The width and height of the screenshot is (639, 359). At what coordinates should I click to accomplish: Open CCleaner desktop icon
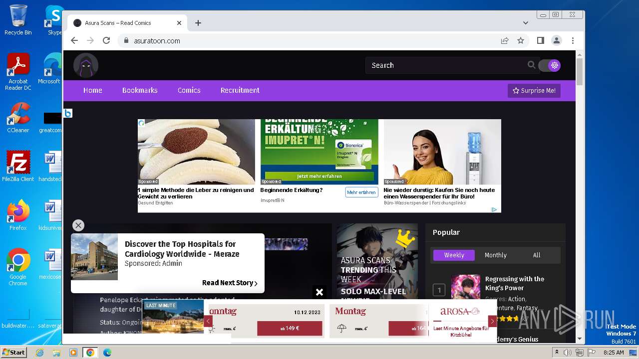tap(18, 118)
